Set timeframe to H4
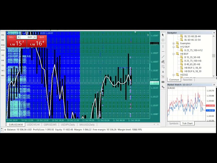 pos(3,60)
